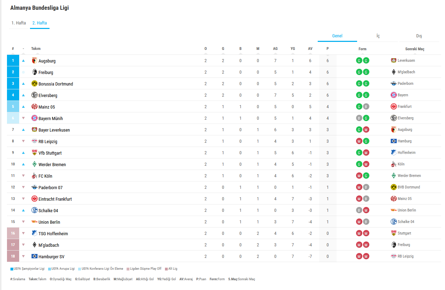Click the Bayer Leverkusen crest in Takım column
Screen dimensions: 445x290
(34, 129)
